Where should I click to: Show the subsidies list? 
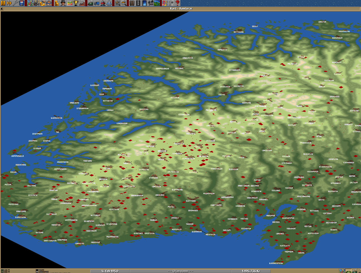point(43,3)
